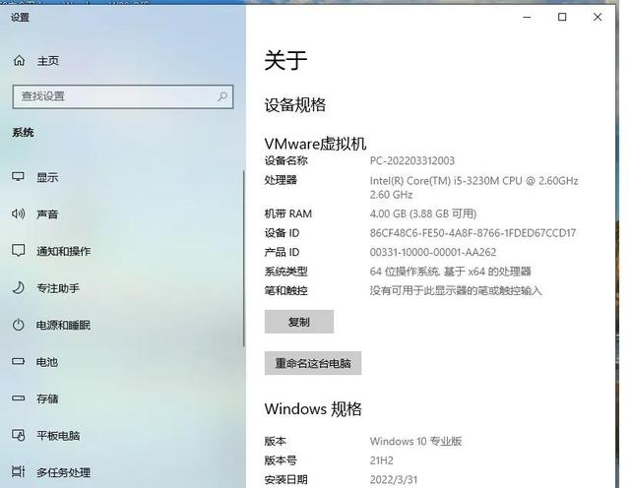Close the Settings window
Viewport: 630px width, 488px height.
pyautogui.click(x=598, y=18)
